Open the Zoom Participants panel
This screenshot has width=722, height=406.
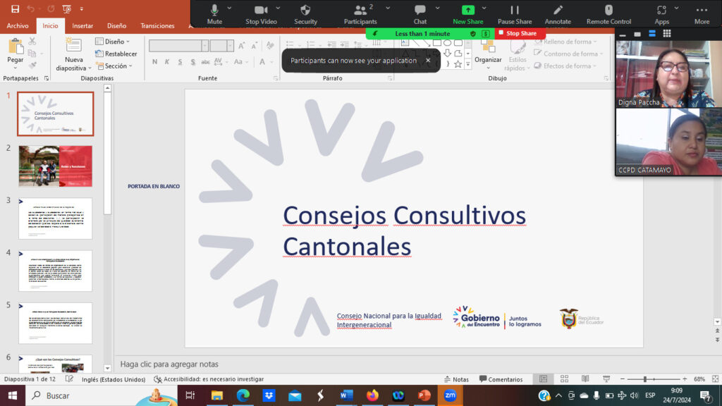360,15
